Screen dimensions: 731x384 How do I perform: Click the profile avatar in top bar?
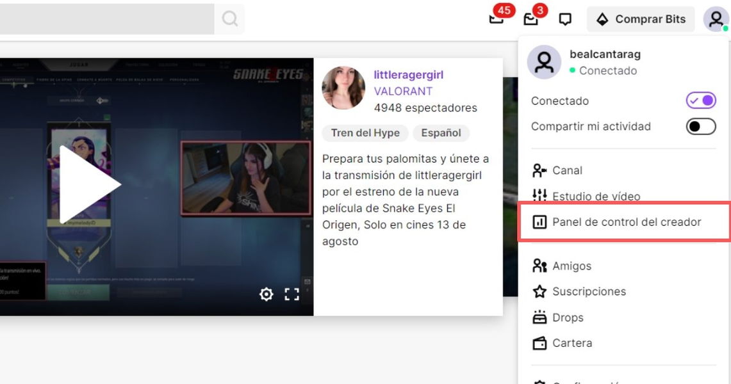716,19
